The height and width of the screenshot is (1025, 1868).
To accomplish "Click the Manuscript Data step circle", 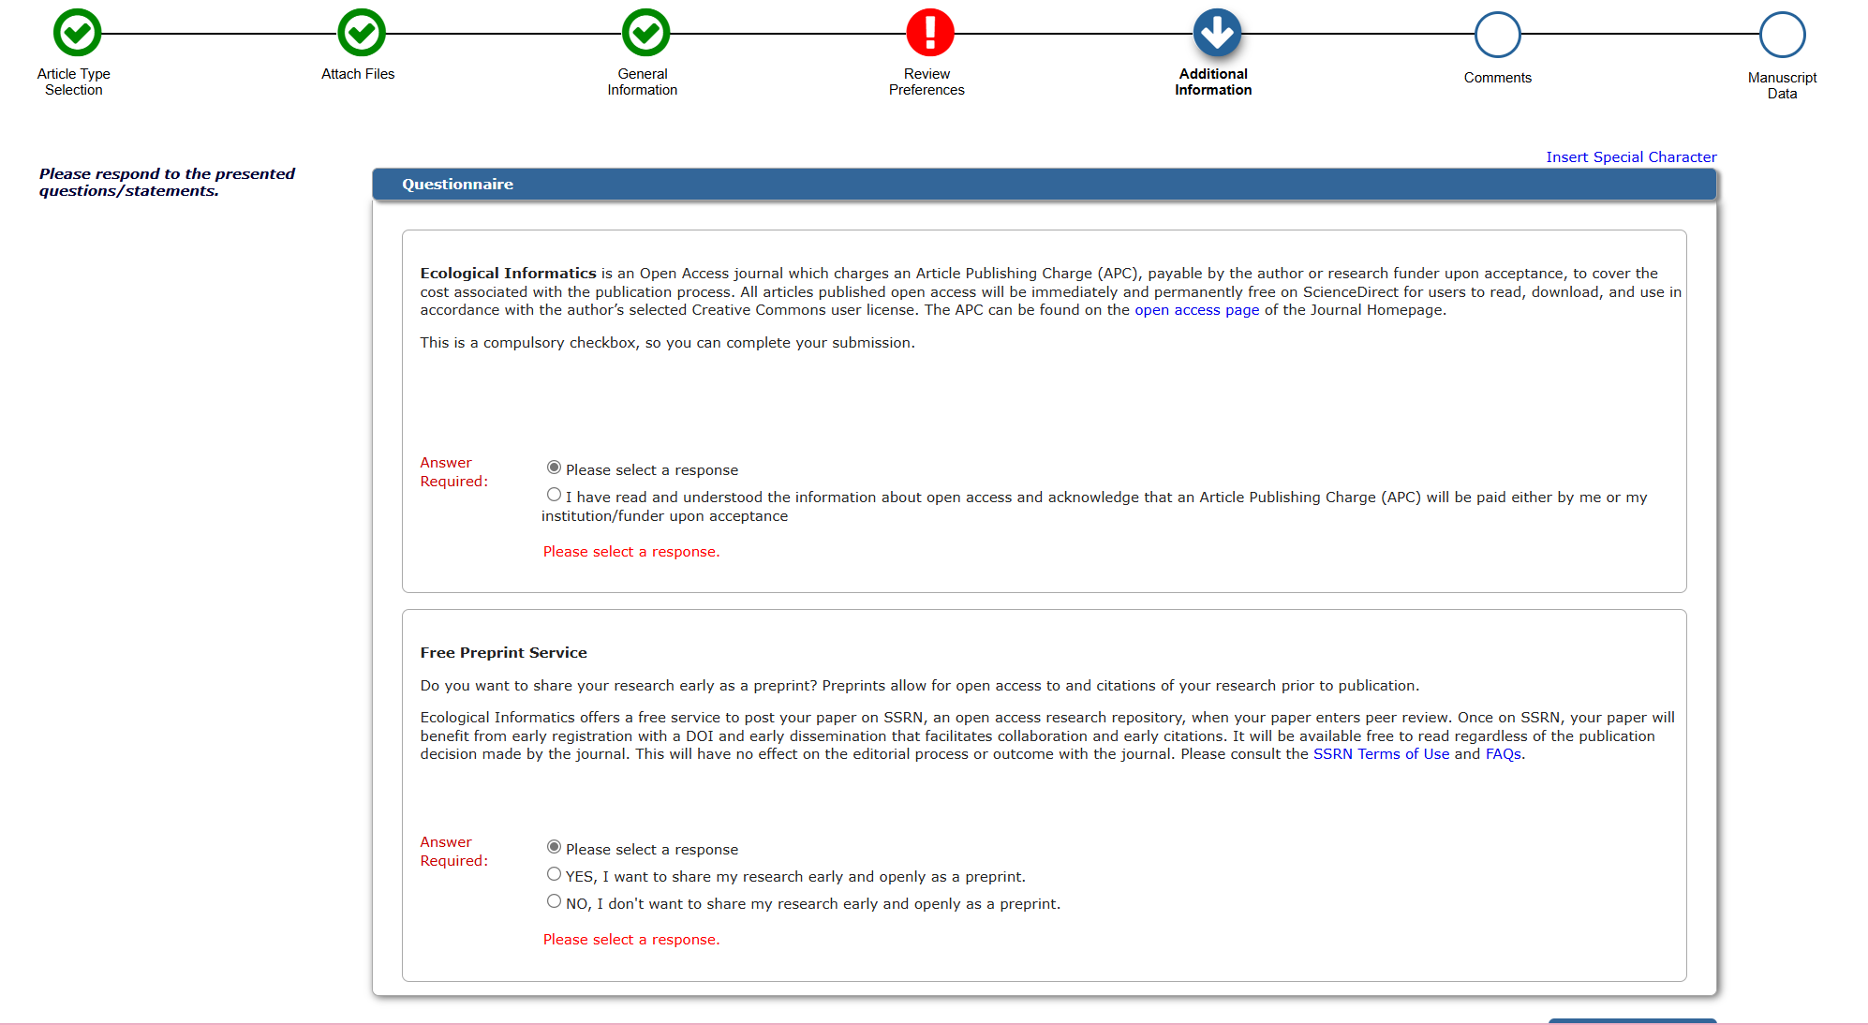I will click(1782, 36).
